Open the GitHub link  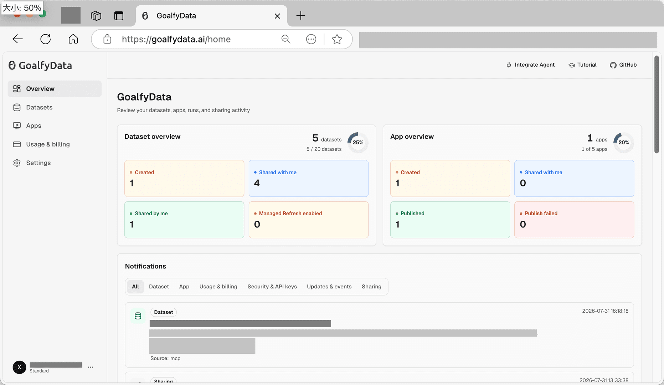coord(623,65)
